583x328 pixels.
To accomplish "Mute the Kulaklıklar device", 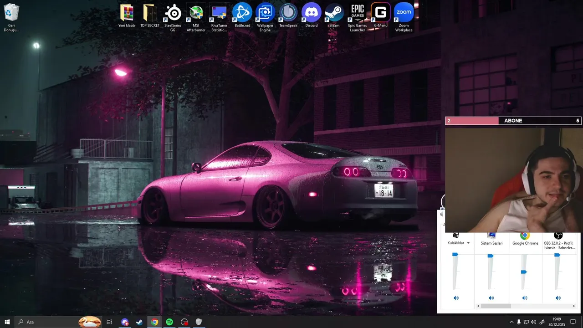I will click(x=456, y=298).
